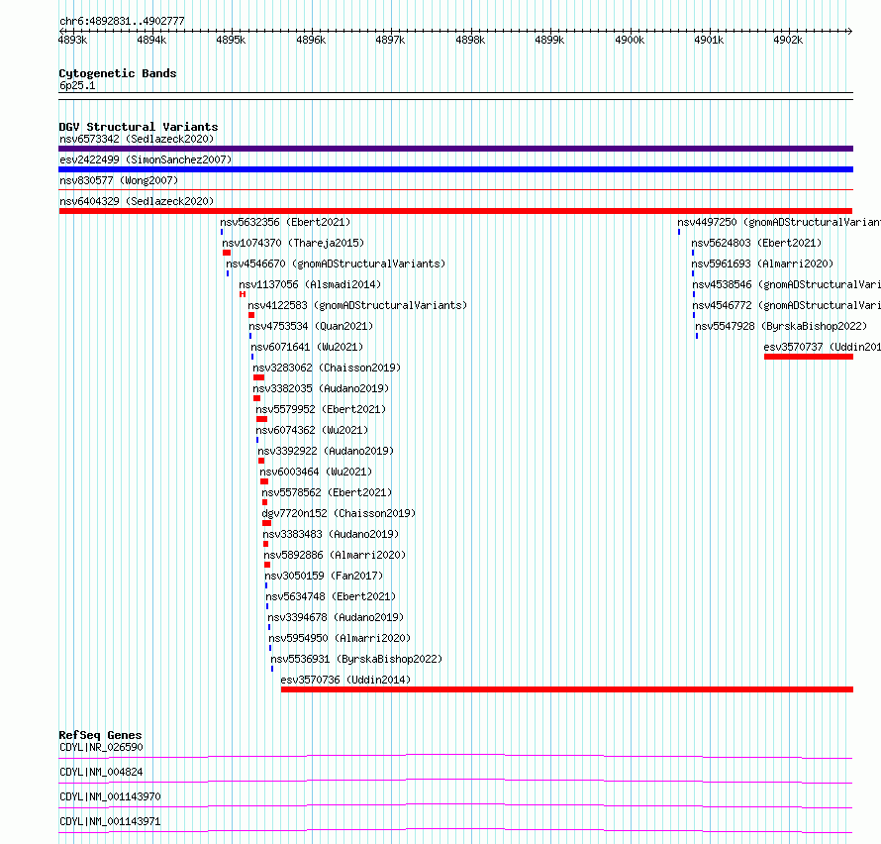
Task: Select CDYL|NM_001143970 transcript label
Action: pyautogui.click(x=110, y=796)
